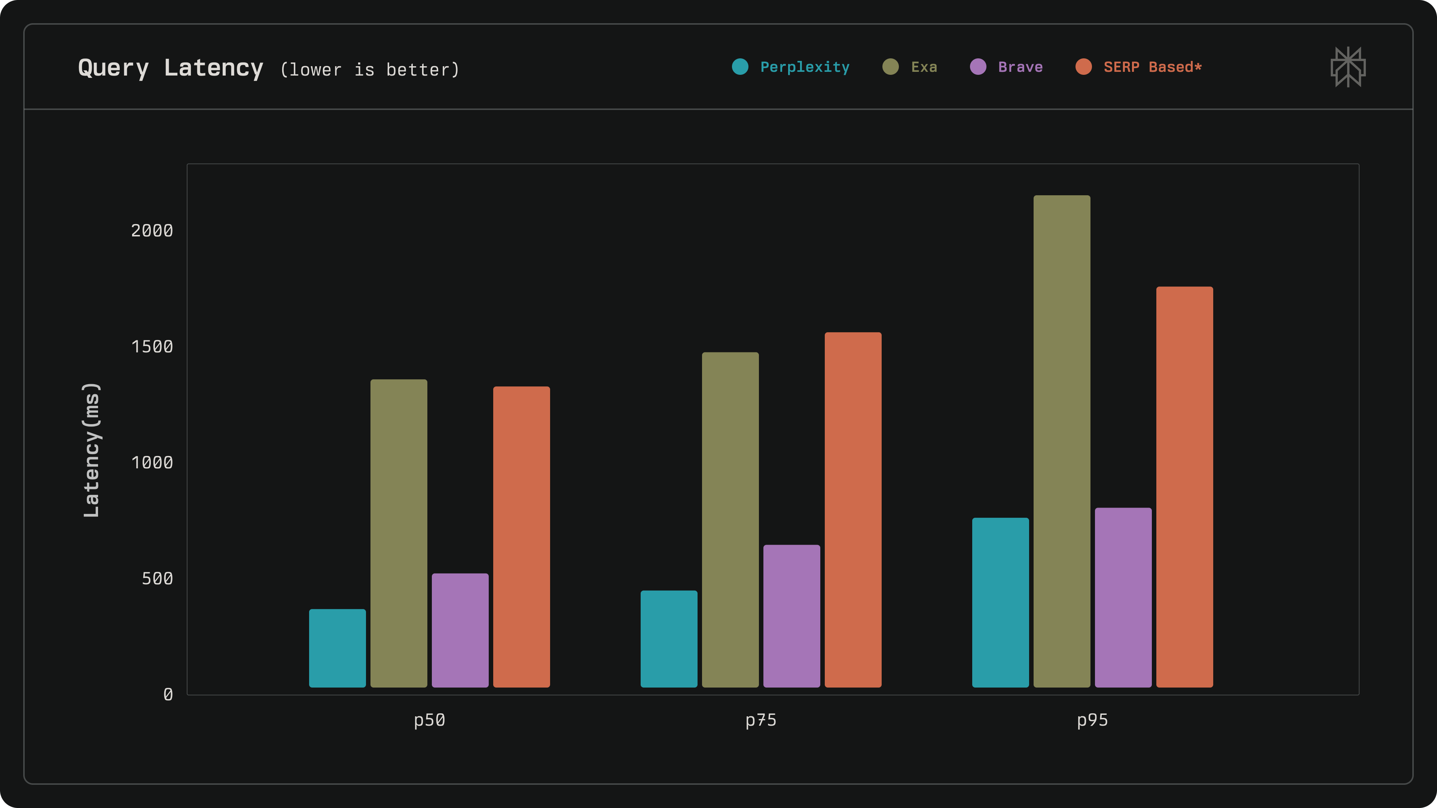
Task: Click the p95 axis label
Action: click(x=1092, y=720)
